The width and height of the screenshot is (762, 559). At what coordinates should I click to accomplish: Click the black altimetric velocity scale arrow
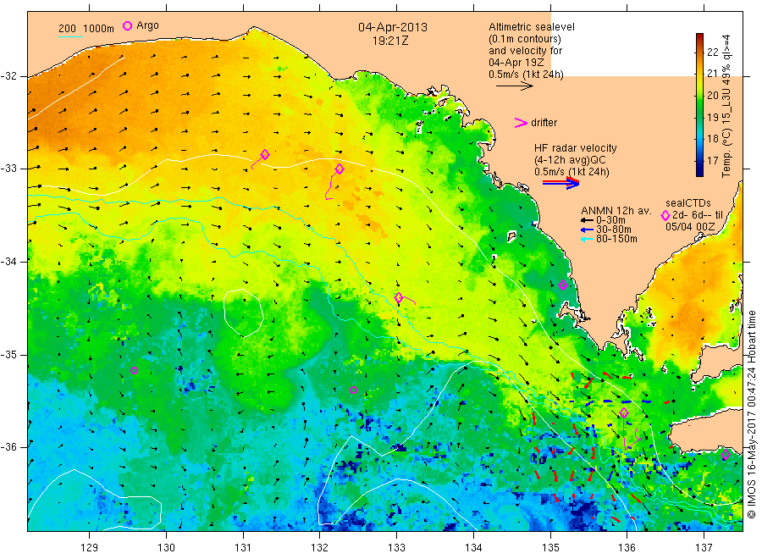click(x=515, y=86)
